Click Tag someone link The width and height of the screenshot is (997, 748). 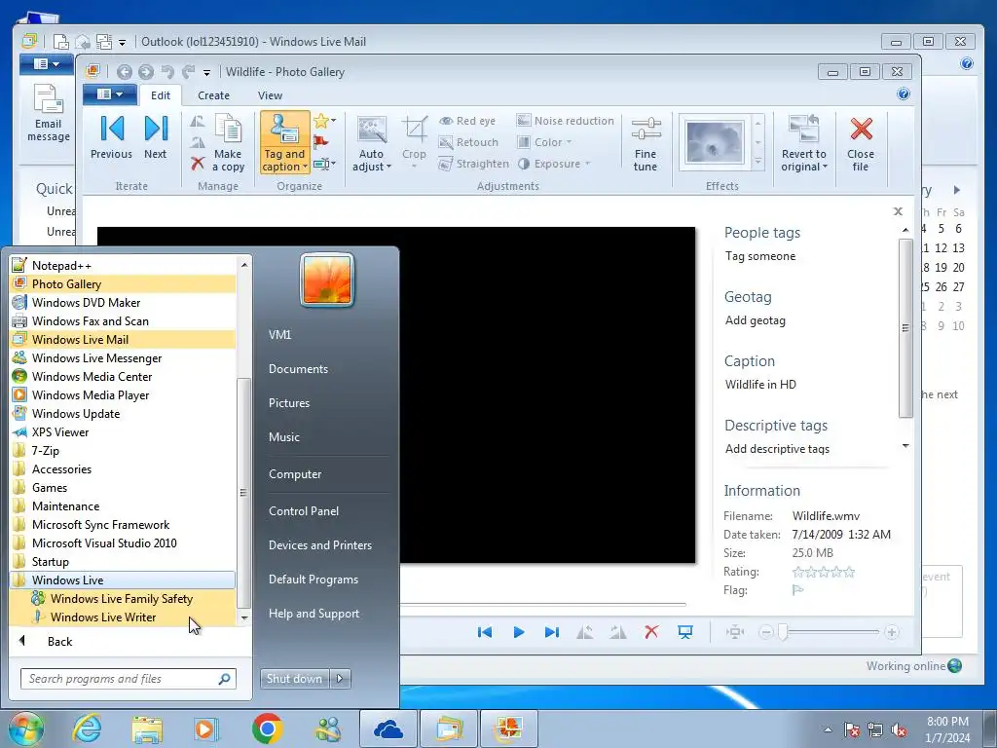(759, 256)
